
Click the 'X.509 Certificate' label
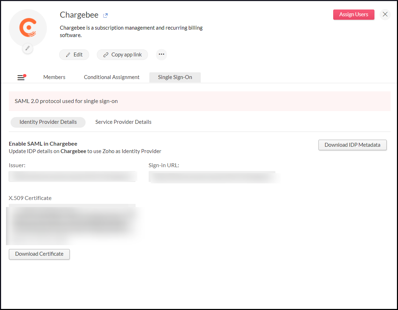click(30, 198)
